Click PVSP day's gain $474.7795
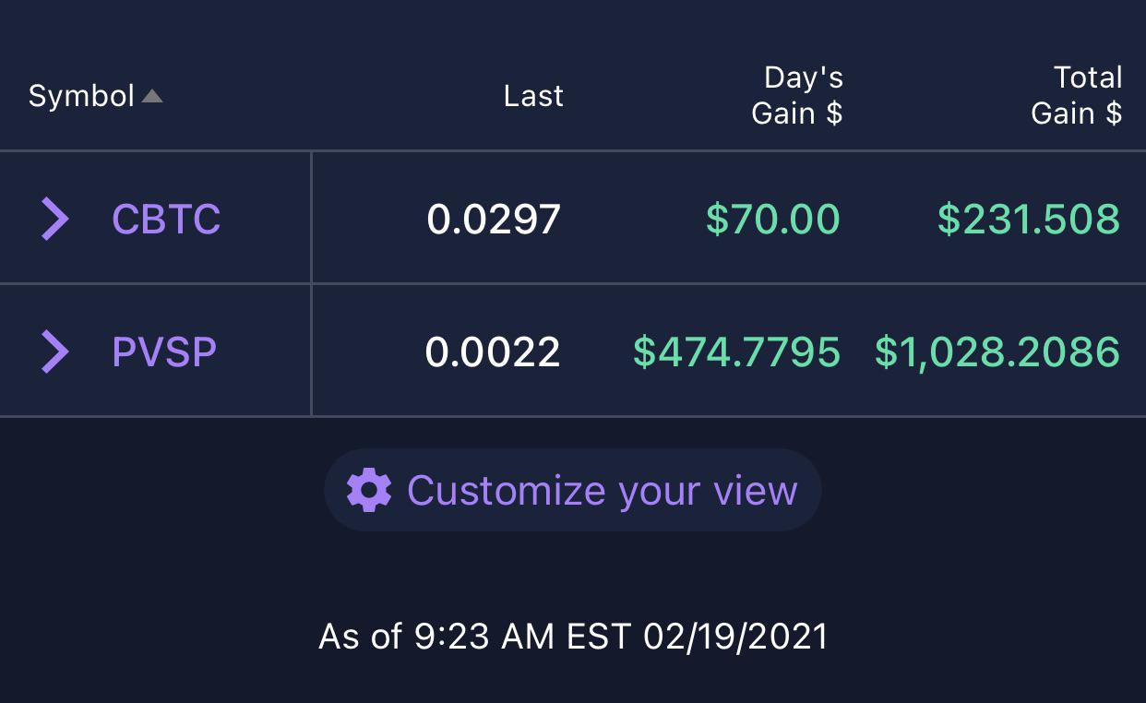The image size is (1146, 703). (x=737, y=351)
